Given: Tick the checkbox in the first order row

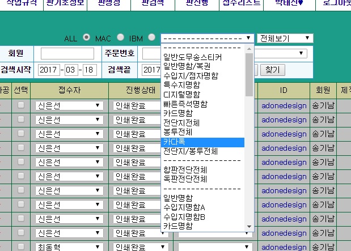Looking at the screenshot, I should (21, 105).
